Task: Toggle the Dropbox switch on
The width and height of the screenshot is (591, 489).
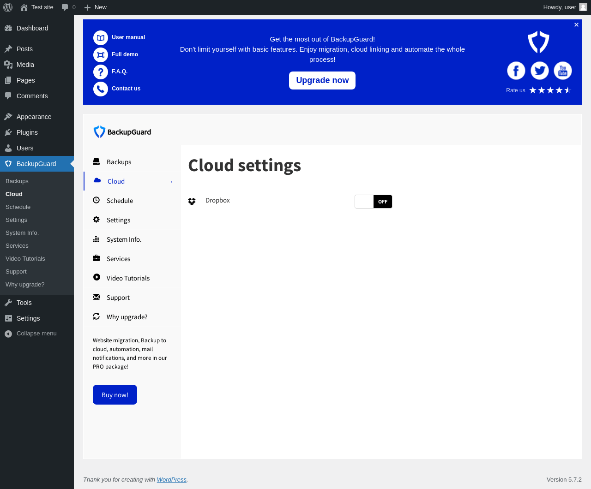Action: pyautogui.click(x=374, y=202)
